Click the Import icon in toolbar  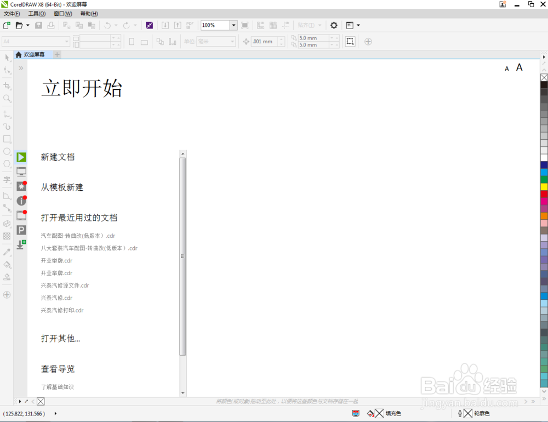coord(165,25)
